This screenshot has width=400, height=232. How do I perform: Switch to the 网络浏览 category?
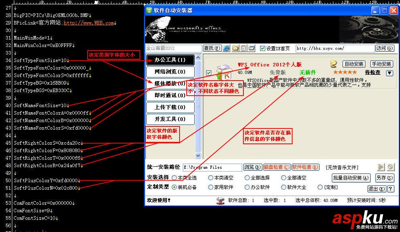[170, 72]
